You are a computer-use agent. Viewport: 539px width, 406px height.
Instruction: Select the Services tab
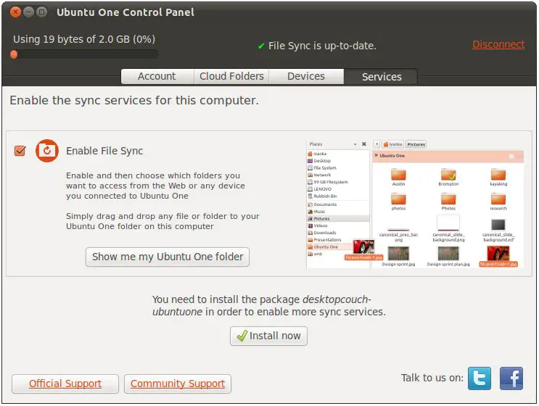(x=381, y=76)
